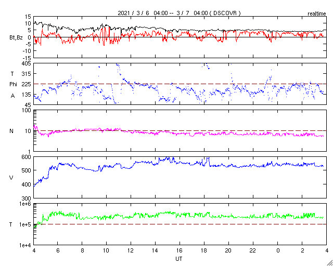Click the "Bt,Bz" axis label
333x266 pixels.
16,38
